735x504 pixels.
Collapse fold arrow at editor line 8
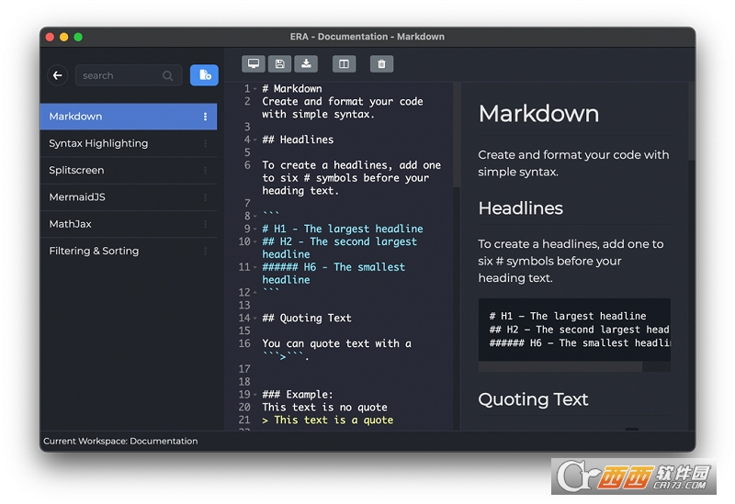point(255,217)
